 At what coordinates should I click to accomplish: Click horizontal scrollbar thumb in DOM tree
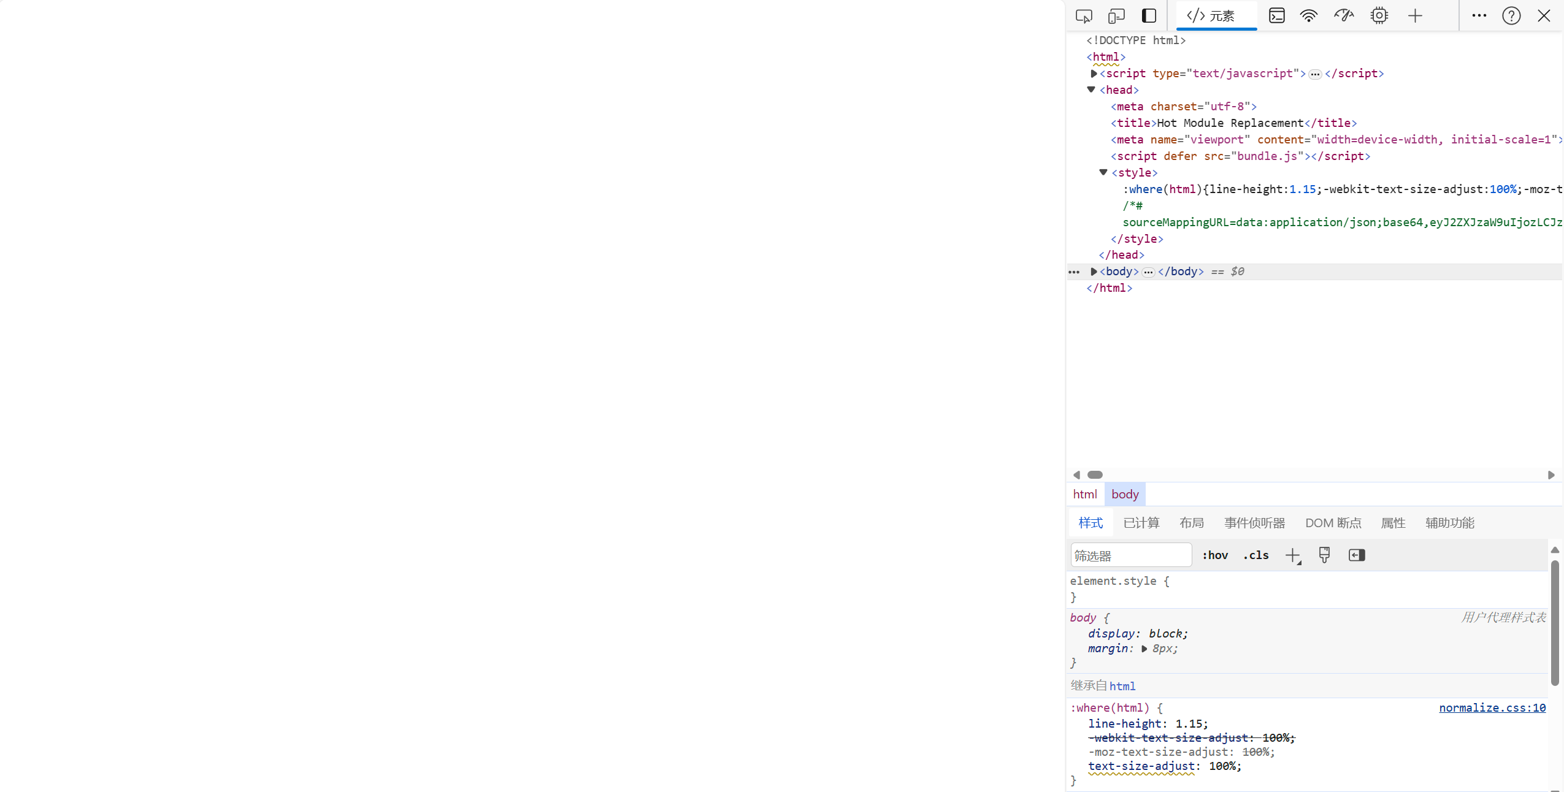tap(1095, 475)
